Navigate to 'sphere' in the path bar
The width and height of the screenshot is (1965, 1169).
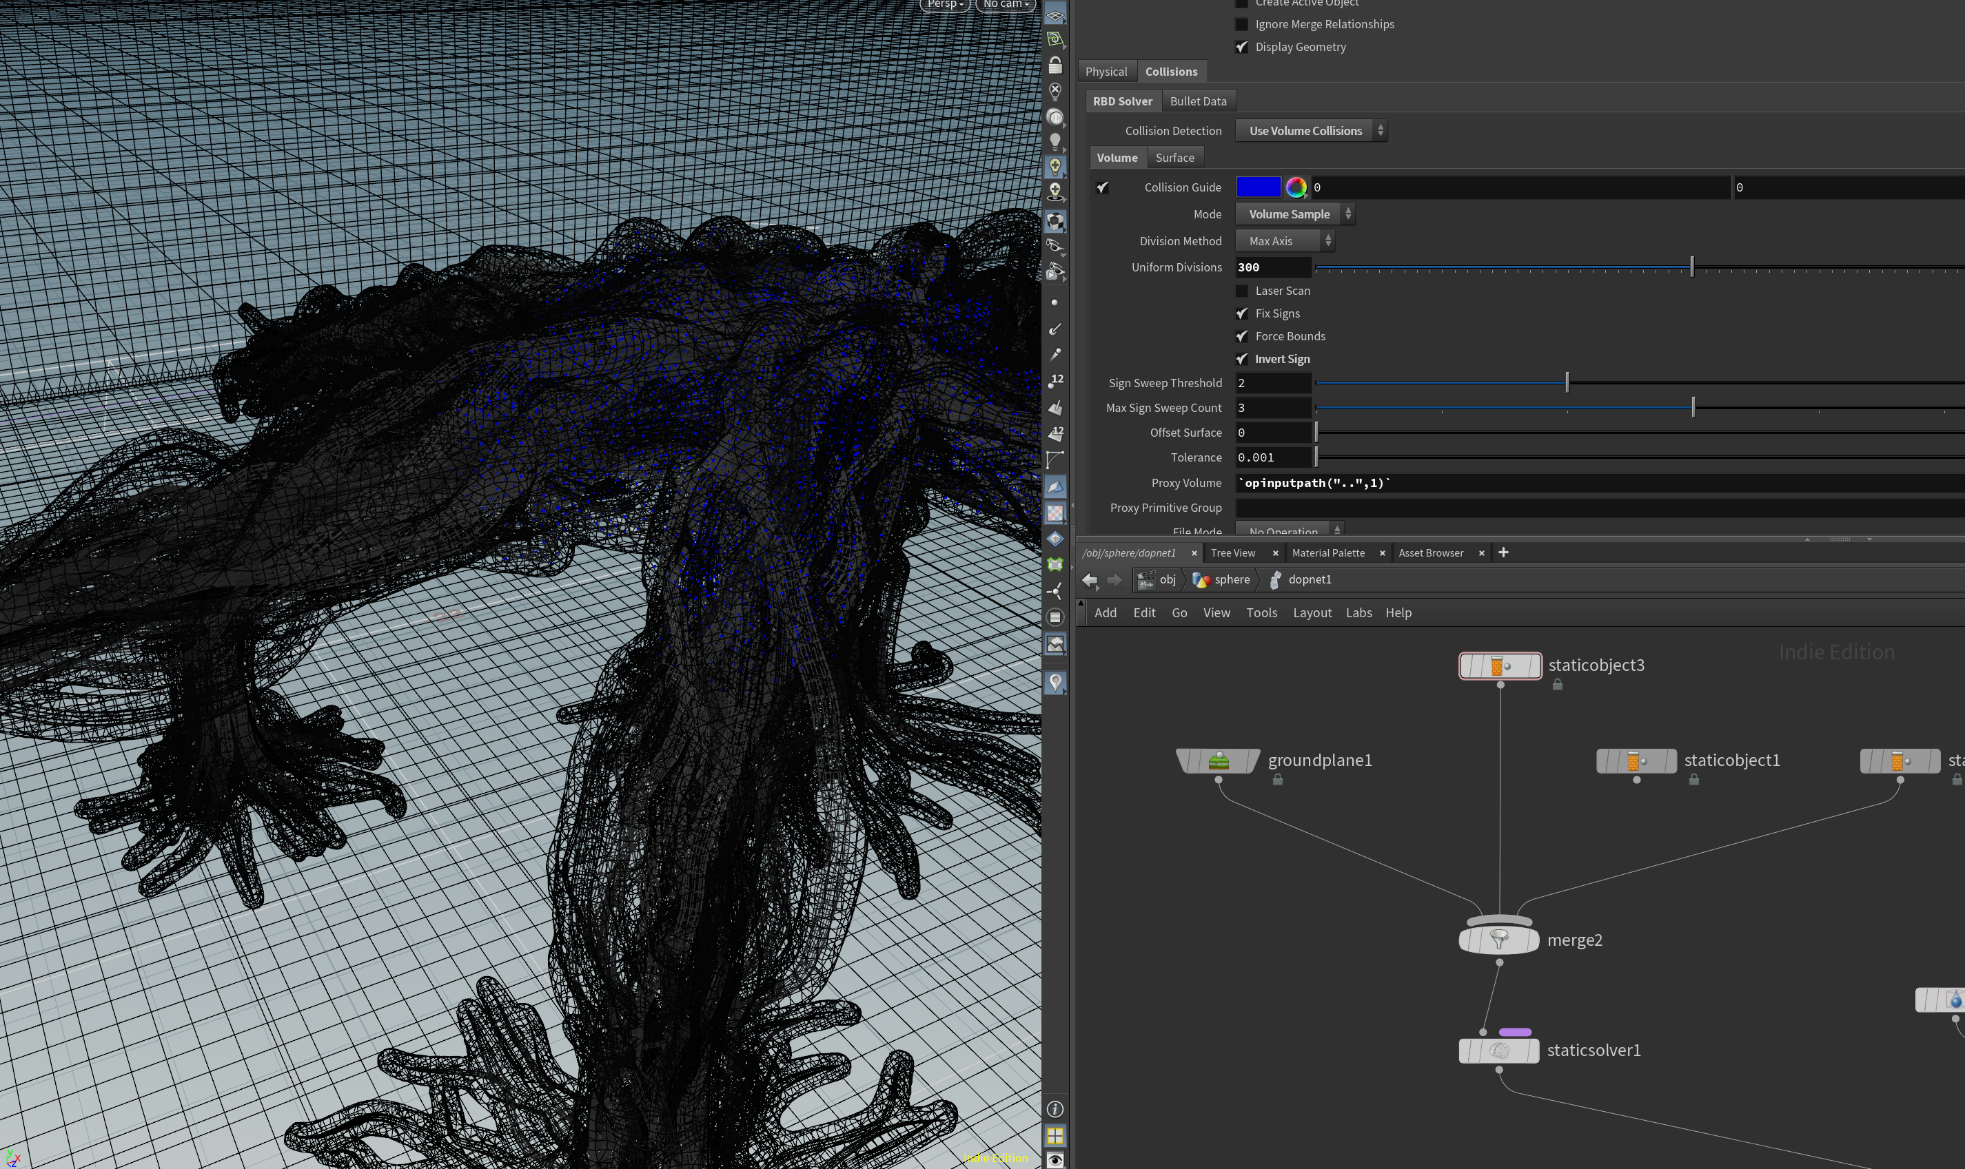pos(1222,580)
